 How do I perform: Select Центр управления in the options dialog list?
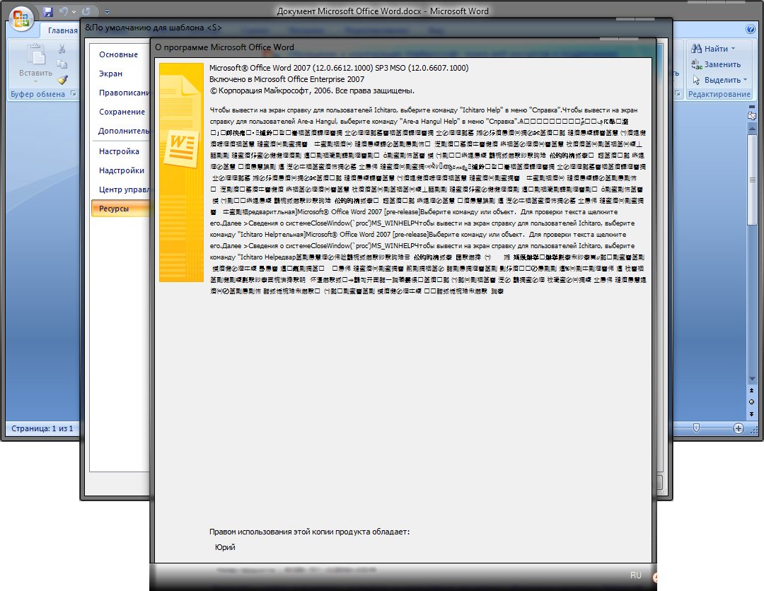click(124, 189)
